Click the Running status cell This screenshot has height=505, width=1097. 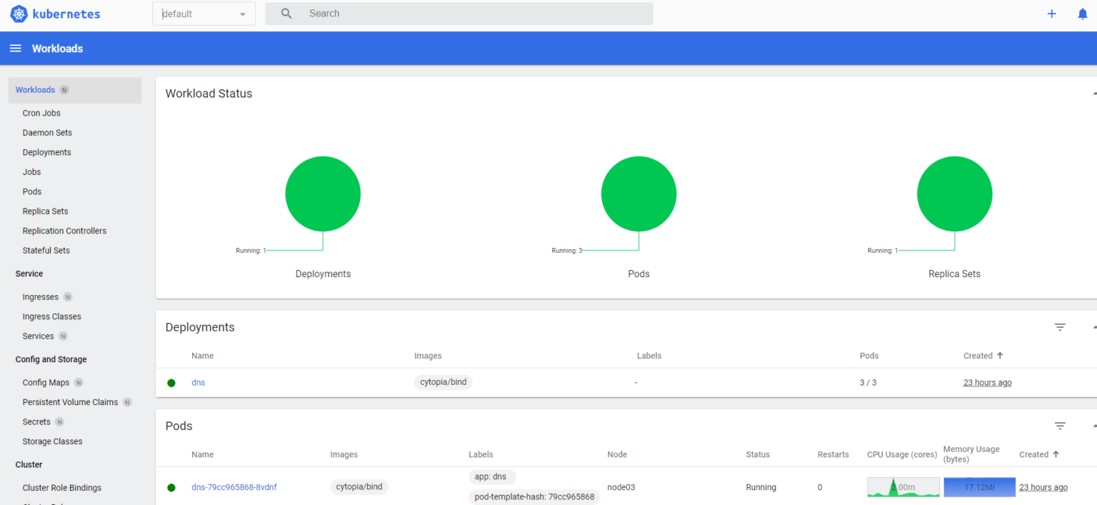pyautogui.click(x=761, y=488)
